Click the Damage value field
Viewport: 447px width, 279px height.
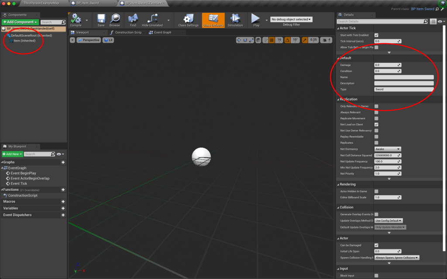pyautogui.click(x=388, y=65)
